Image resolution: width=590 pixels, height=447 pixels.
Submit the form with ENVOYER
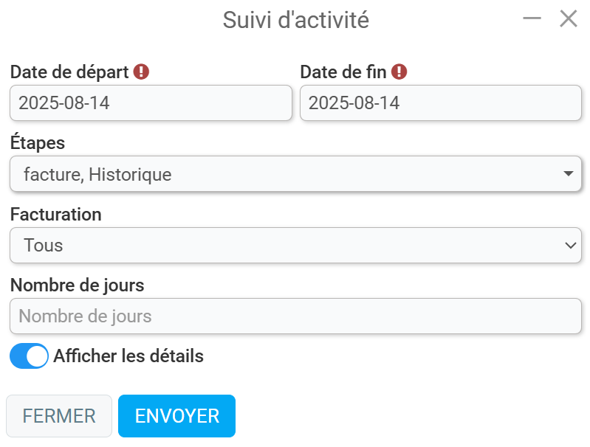[x=176, y=416]
